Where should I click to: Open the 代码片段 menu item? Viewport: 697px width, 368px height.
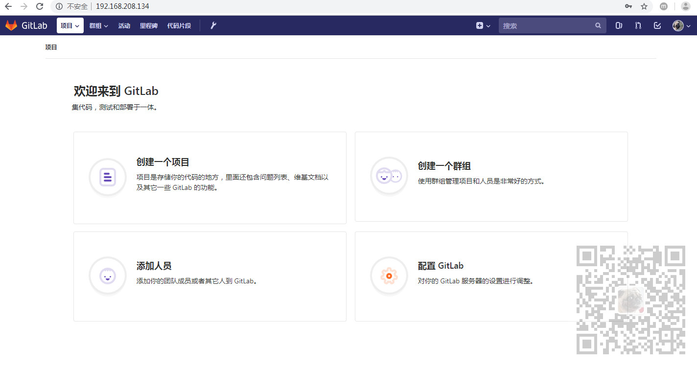[x=179, y=25]
